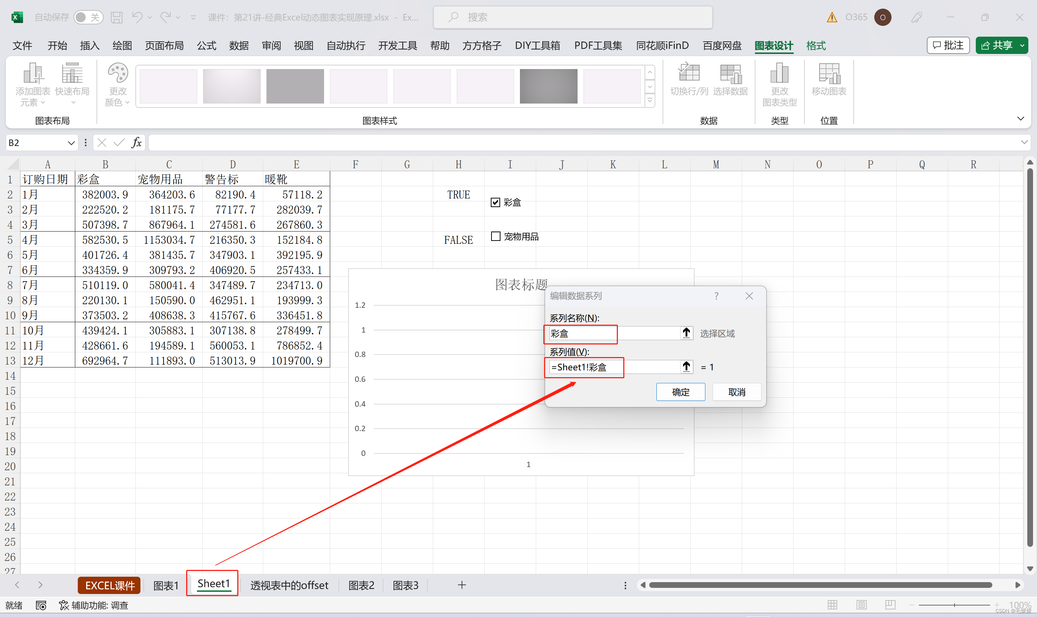
Task: Click the formula bar enter checkmark icon
Action: pyautogui.click(x=119, y=143)
